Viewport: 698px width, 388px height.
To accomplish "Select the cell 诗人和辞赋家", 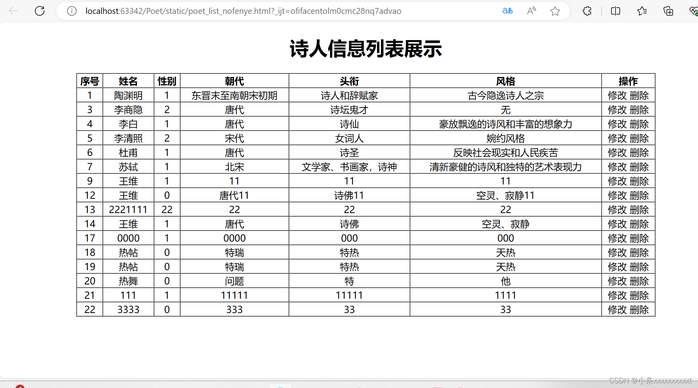I will 349,96.
